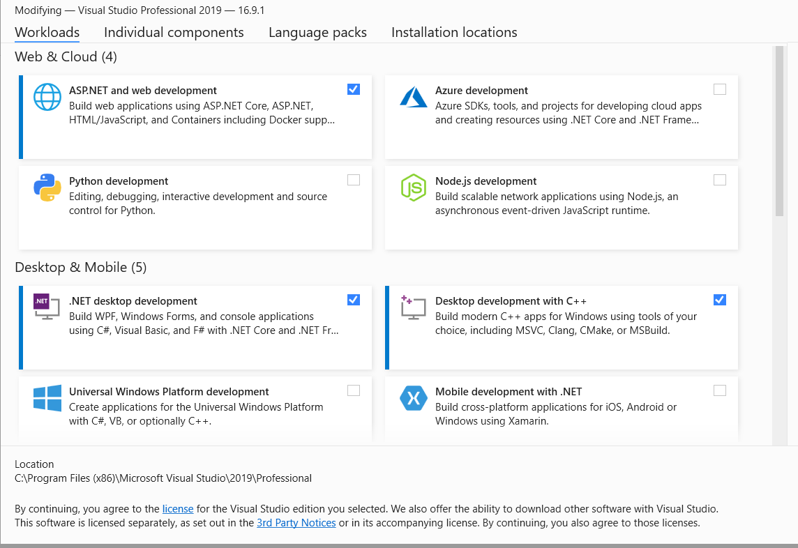Open the license link
Viewport: 798px width, 548px height.
[178, 509]
